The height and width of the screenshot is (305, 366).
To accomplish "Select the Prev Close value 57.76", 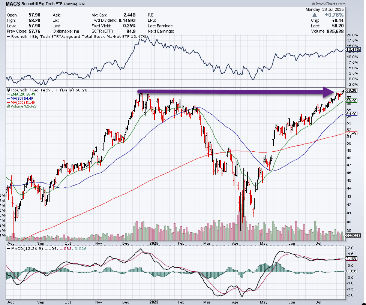I will click(34, 31).
